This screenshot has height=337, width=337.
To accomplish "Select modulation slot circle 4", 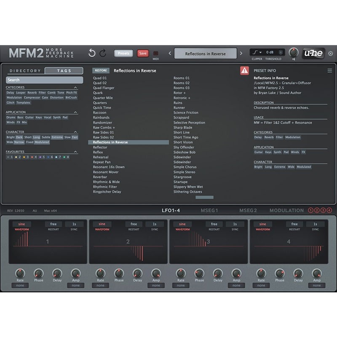I will click(x=329, y=210).
